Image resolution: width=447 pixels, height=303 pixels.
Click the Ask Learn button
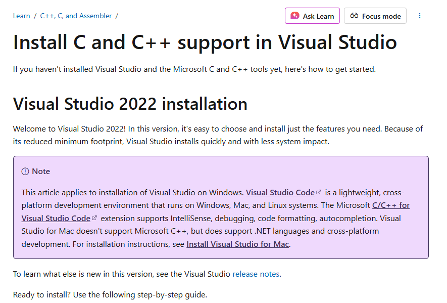coord(312,16)
